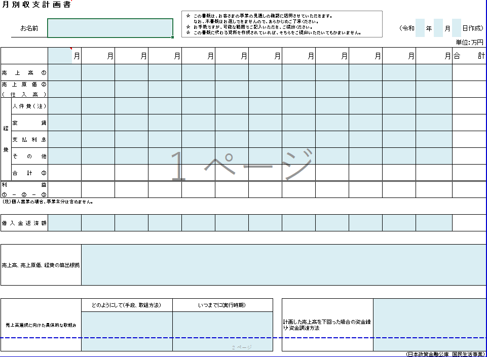Click the 月別収支計画書 title text
Screen dimensions: 487x357
36,5
